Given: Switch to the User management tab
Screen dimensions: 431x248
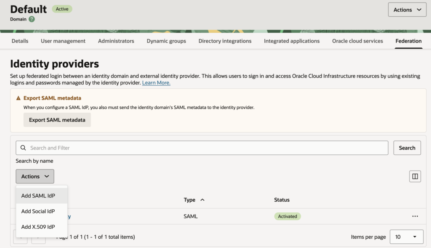Looking at the screenshot, I should [63, 41].
